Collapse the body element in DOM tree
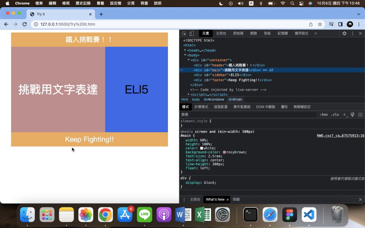 185,55
